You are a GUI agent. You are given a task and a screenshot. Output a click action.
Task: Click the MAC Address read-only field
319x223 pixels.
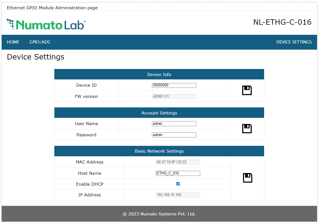[178, 162]
